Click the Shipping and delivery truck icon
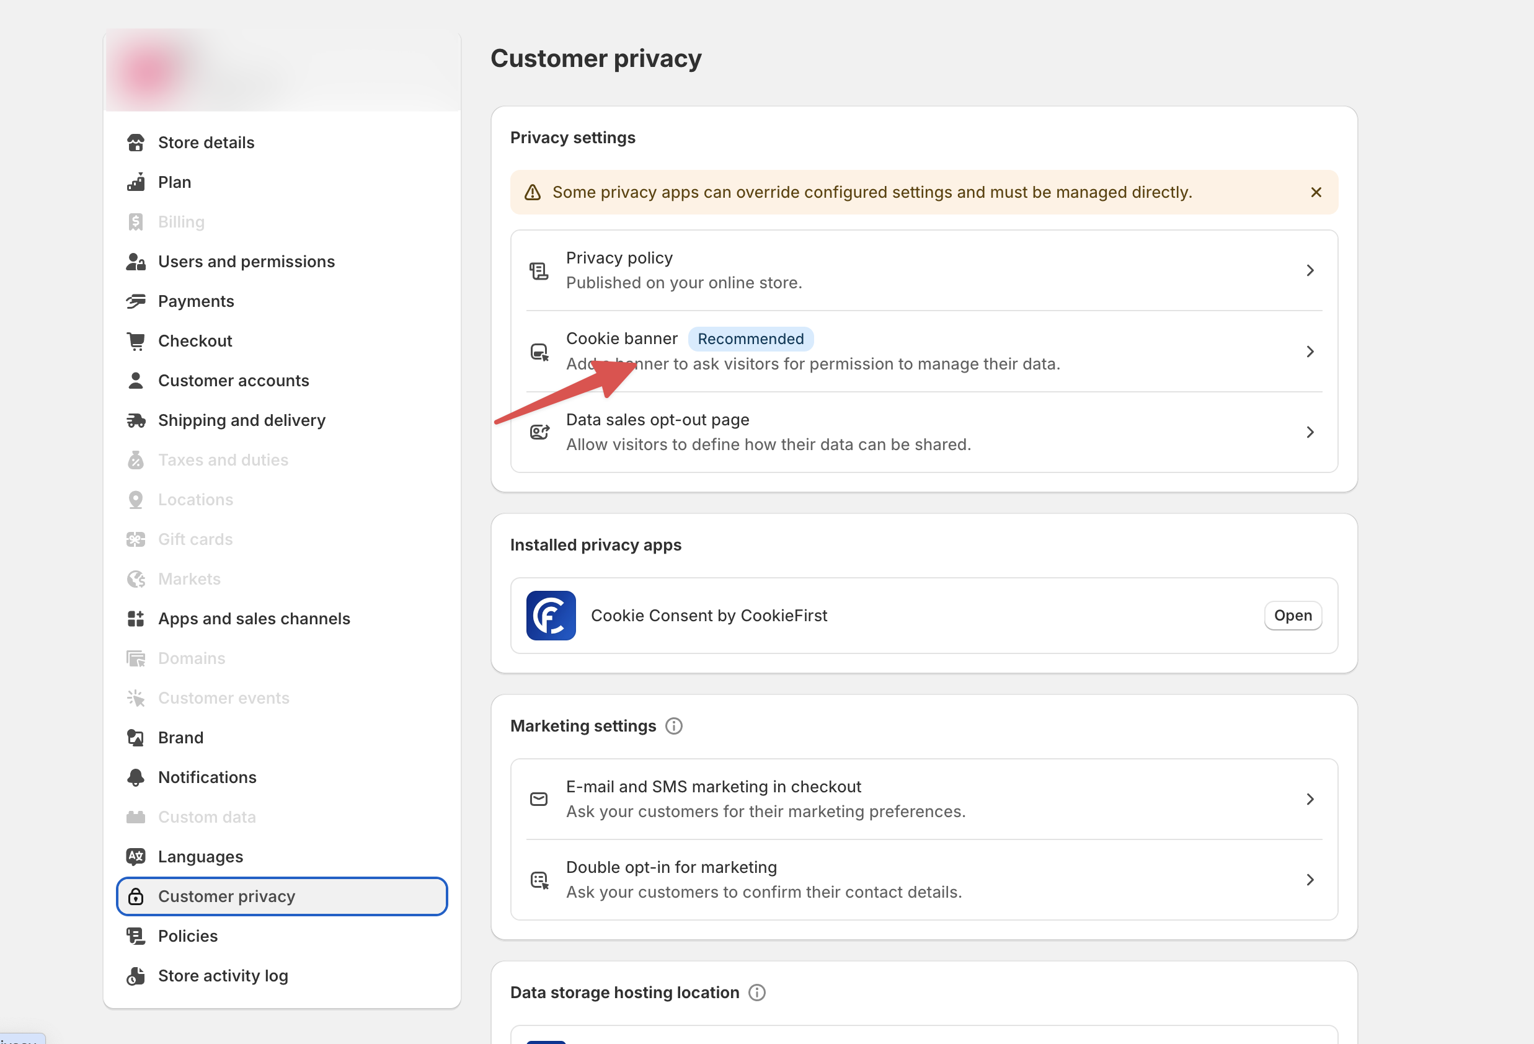 click(136, 420)
